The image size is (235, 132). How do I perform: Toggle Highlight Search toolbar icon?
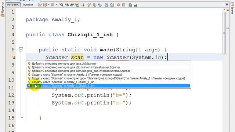[x=77, y=5]
